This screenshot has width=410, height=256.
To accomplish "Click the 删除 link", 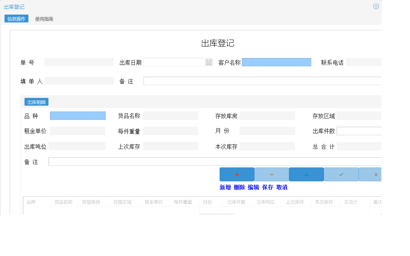I will click(239, 187).
